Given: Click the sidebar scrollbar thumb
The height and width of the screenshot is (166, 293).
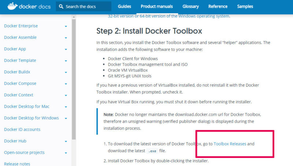Looking at the screenshot, I should tap(74, 79).
